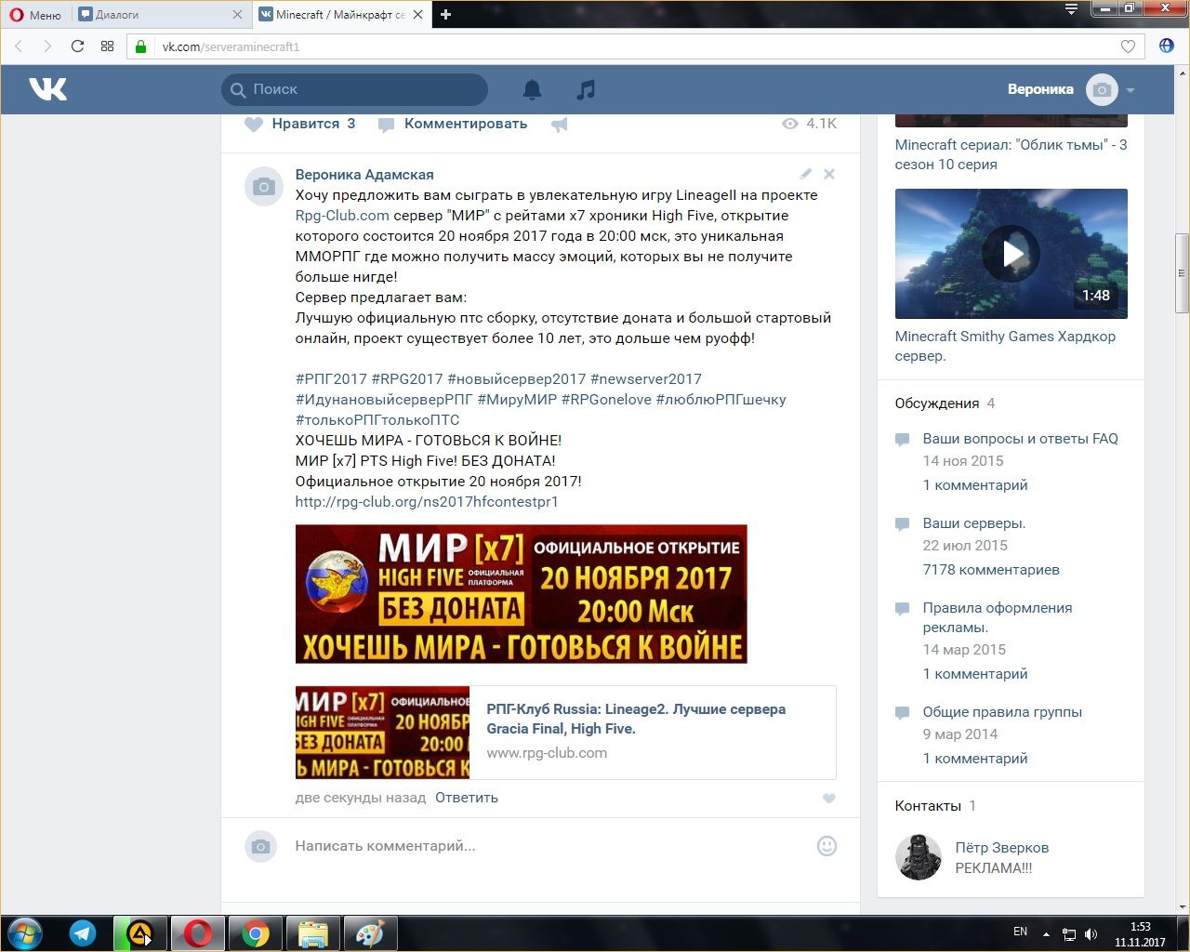Click the VK logo in header
This screenshot has width=1190, height=952.
pos(47,89)
